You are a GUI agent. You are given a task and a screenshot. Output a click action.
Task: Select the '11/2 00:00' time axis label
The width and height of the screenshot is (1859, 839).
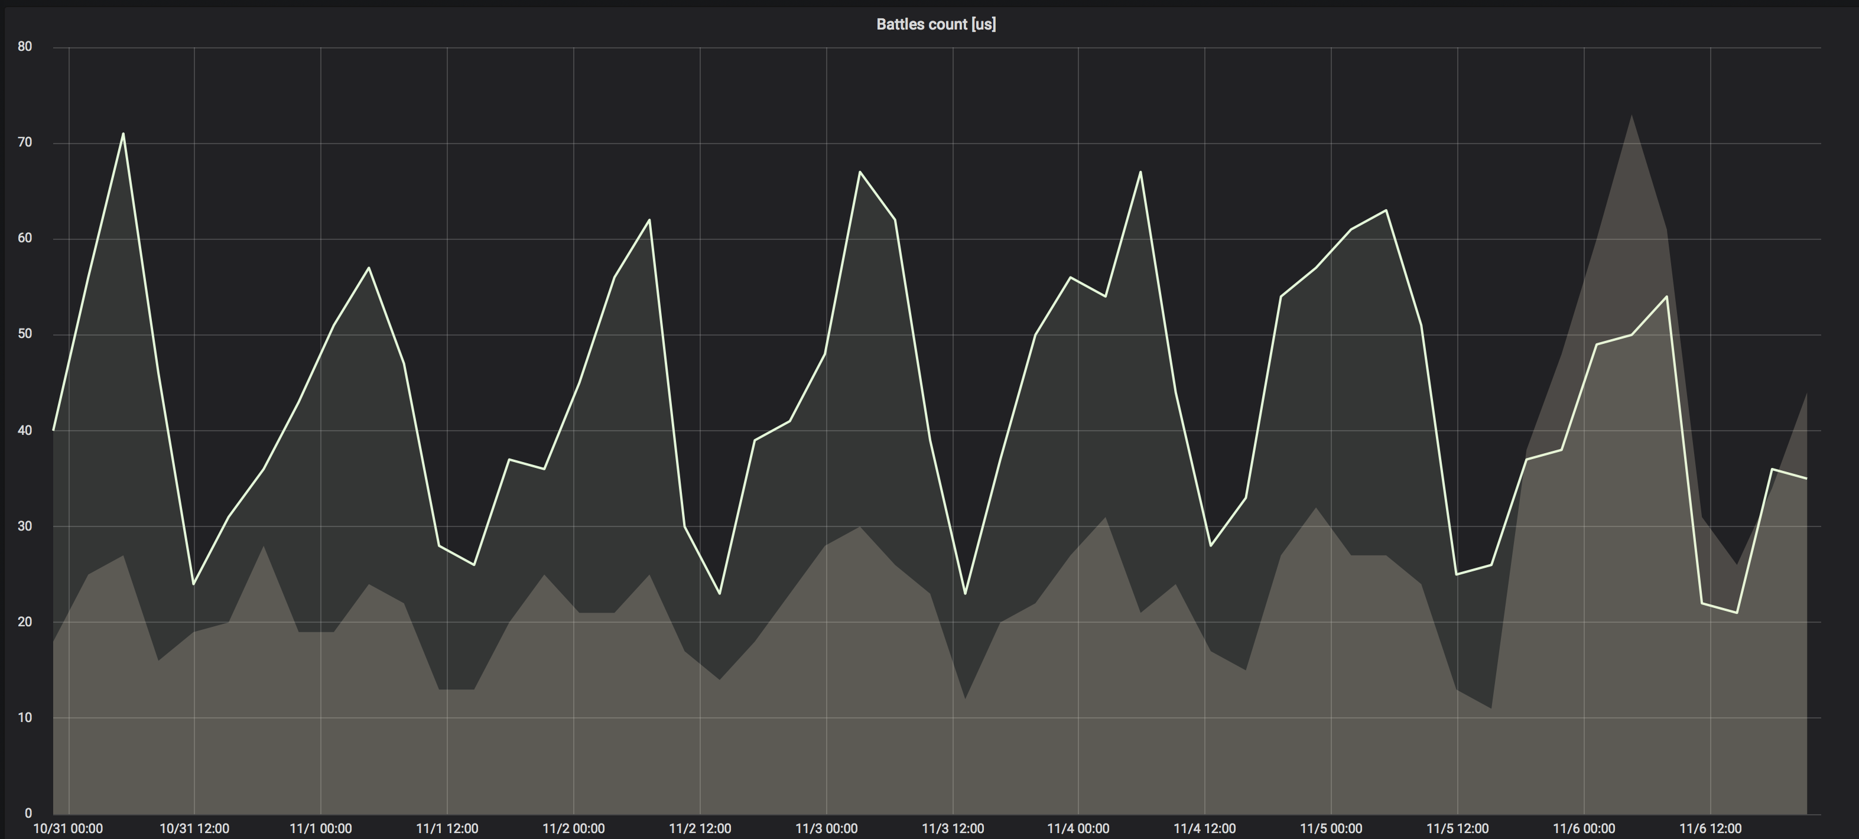coord(573,828)
